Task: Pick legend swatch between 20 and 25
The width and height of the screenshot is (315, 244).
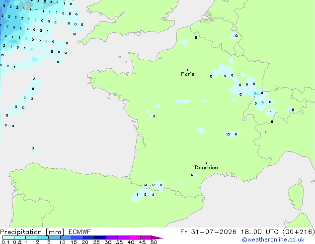Action: click(88, 238)
